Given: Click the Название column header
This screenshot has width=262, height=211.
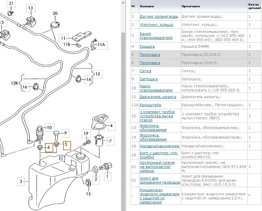Looking at the screenshot, I should click(x=147, y=6).
